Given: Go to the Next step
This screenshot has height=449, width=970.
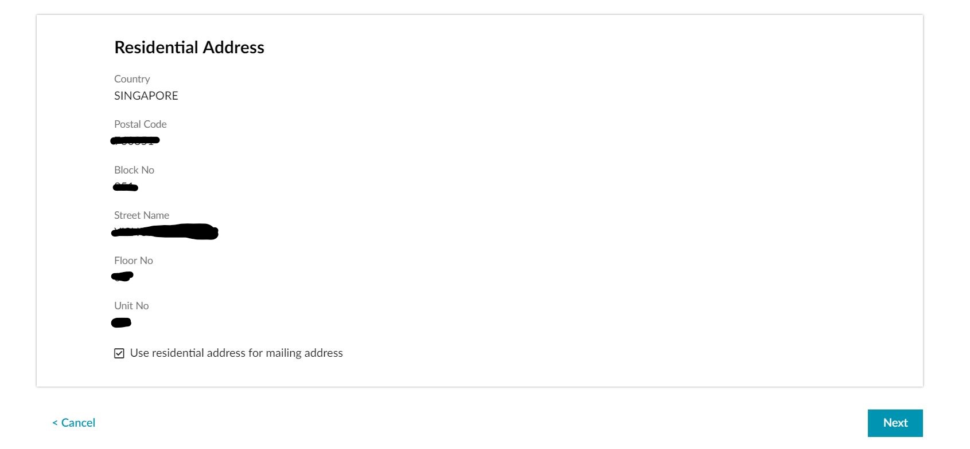Looking at the screenshot, I should click(x=895, y=423).
